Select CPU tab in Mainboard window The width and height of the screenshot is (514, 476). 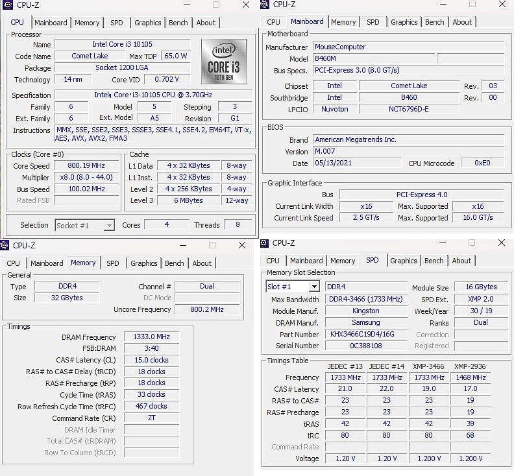[x=273, y=22]
